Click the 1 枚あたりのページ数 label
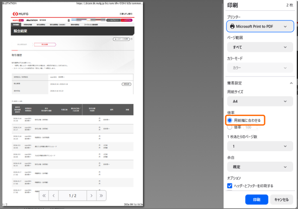The height and width of the screenshot is (209, 298). (x=242, y=137)
